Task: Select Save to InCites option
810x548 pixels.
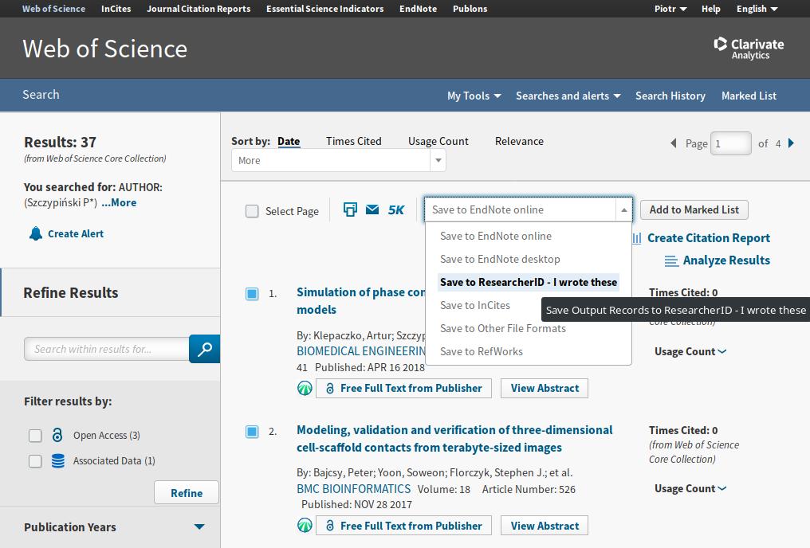Action: [474, 306]
